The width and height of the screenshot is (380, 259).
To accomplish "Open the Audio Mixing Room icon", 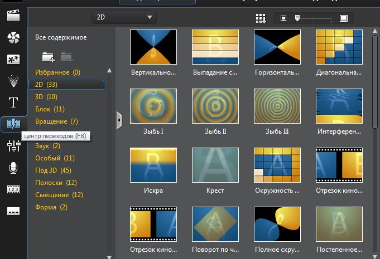I will click(x=13, y=146).
